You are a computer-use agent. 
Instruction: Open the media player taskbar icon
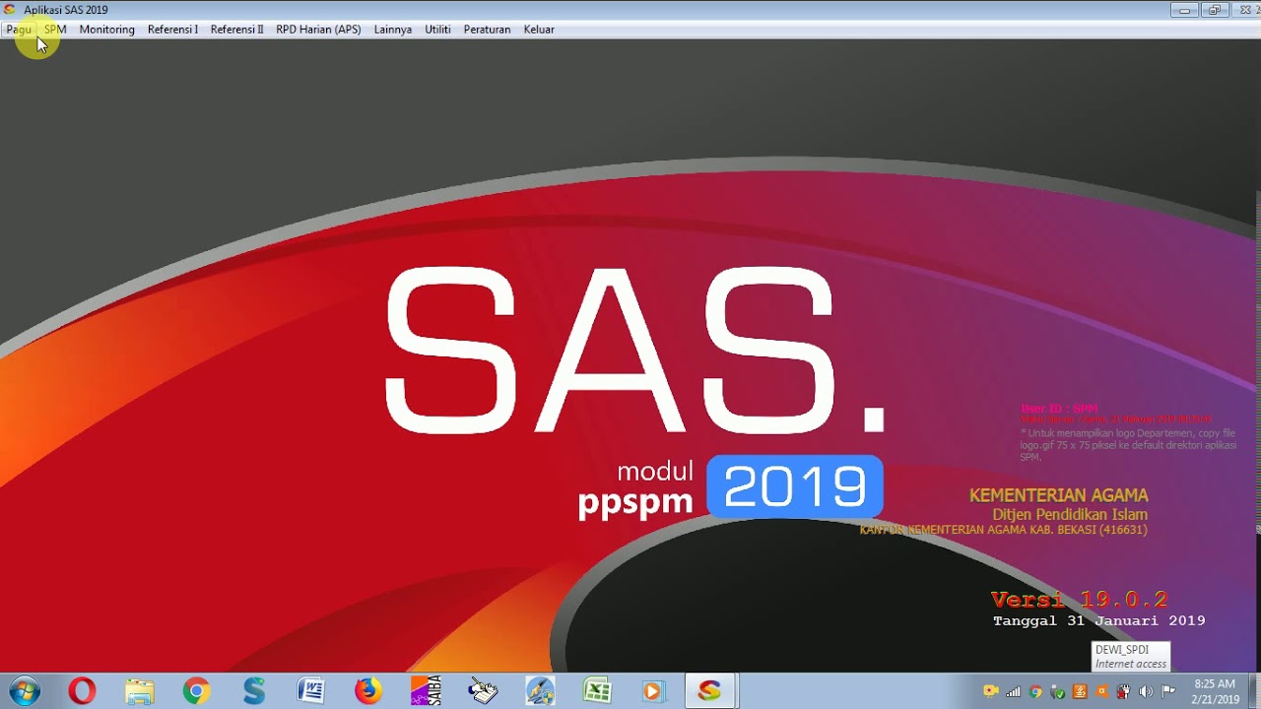[x=653, y=691]
